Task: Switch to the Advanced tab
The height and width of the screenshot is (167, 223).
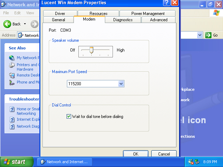Action: (159, 19)
